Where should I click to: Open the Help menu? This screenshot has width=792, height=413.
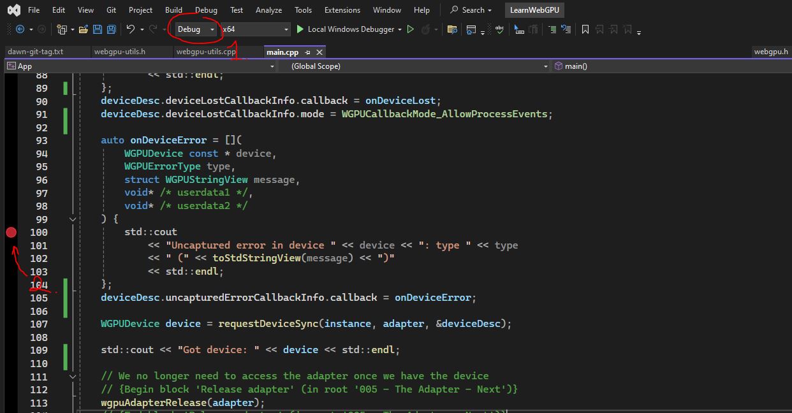422,10
